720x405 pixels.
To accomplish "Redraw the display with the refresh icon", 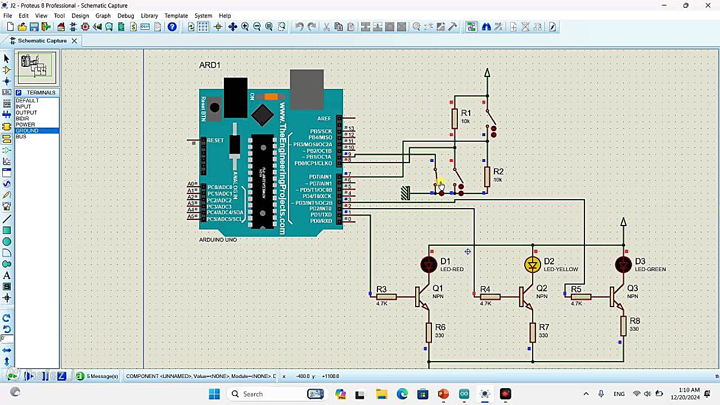I will [x=191, y=27].
